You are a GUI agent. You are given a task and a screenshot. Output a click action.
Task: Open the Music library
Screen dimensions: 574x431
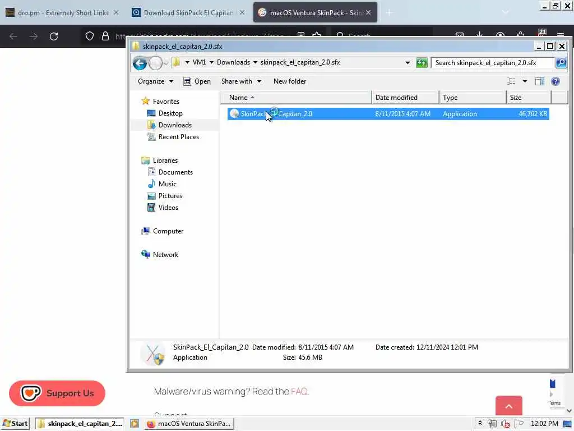point(167,184)
